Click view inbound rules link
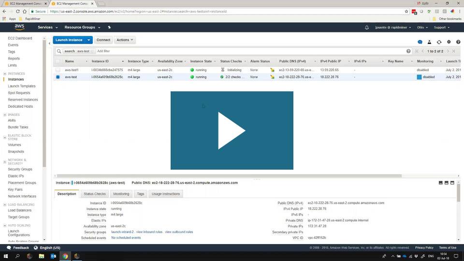Viewport: 464px width, 261px height. pos(149,232)
